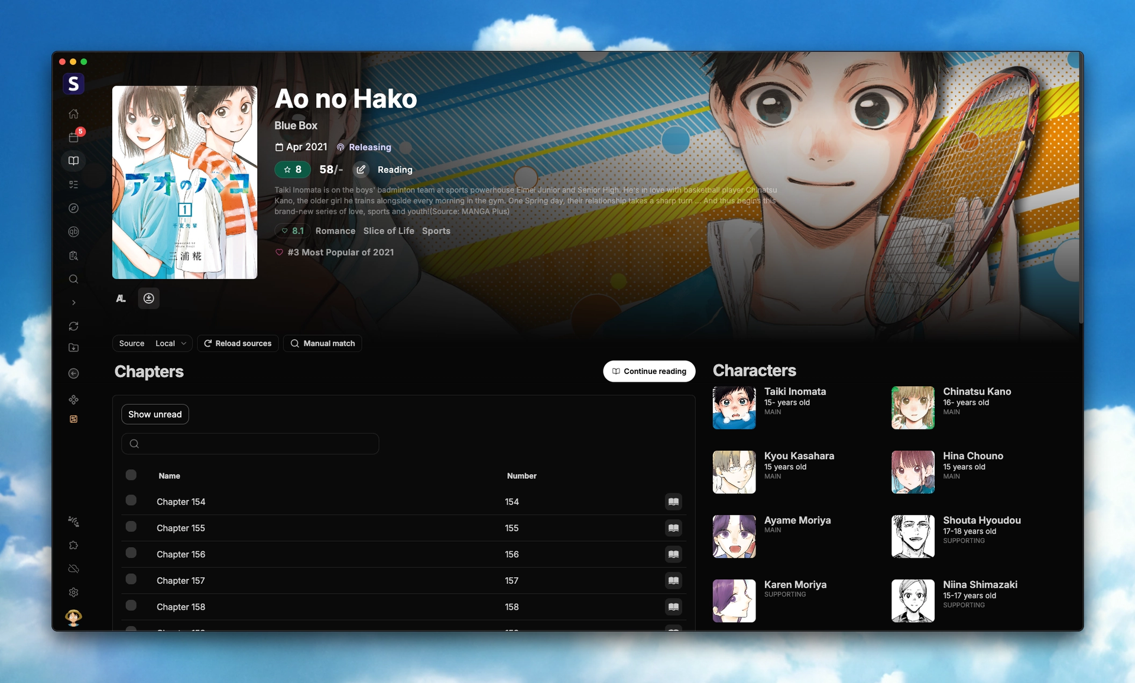The height and width of the screenshot is (683, 1135).
Task: Click the Chapter 157 row name
Action: [181, 581]
